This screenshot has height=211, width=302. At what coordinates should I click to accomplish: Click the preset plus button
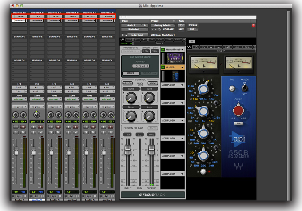(x=156, y=29)
